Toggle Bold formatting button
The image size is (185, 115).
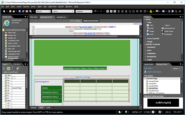(108, 11)
